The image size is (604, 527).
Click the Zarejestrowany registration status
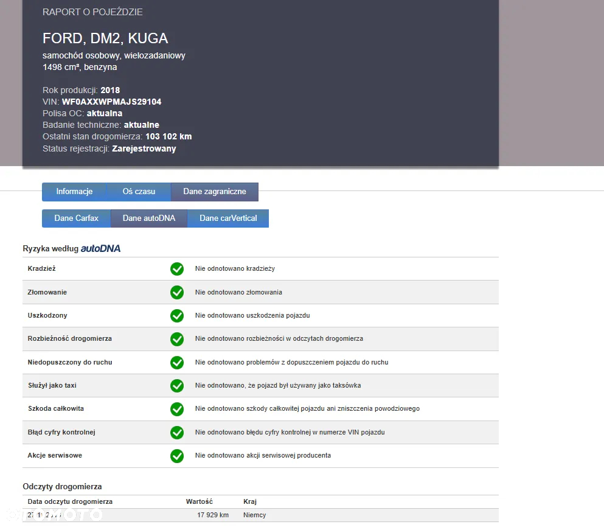coord(144,148)
